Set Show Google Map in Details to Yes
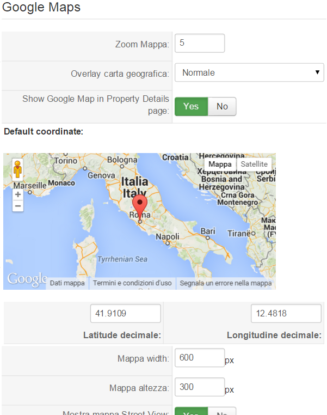This screenshot has height=415, width=327. click(191, 106)
